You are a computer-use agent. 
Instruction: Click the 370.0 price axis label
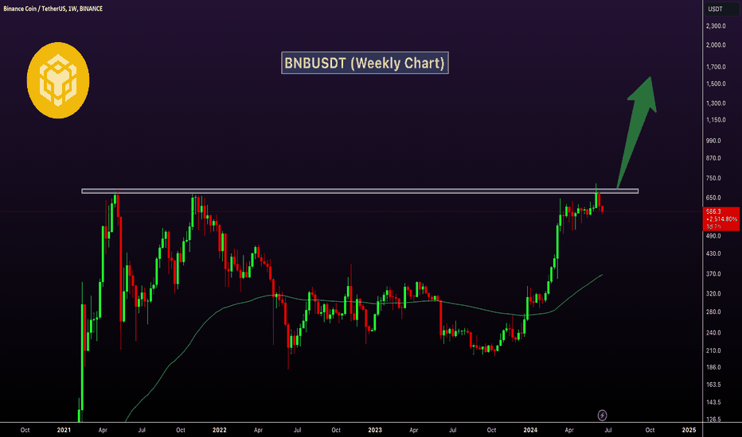tap(713, 273)
